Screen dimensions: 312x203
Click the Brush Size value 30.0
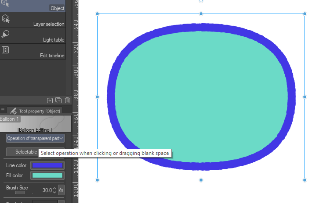(47, 190)
